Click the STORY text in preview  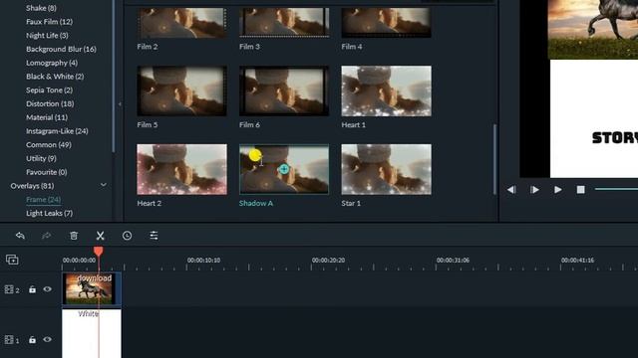click(x=615, y=138)
